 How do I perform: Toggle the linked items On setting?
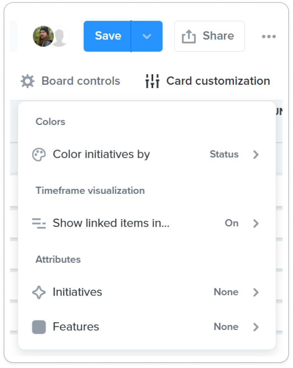(232, 223)
